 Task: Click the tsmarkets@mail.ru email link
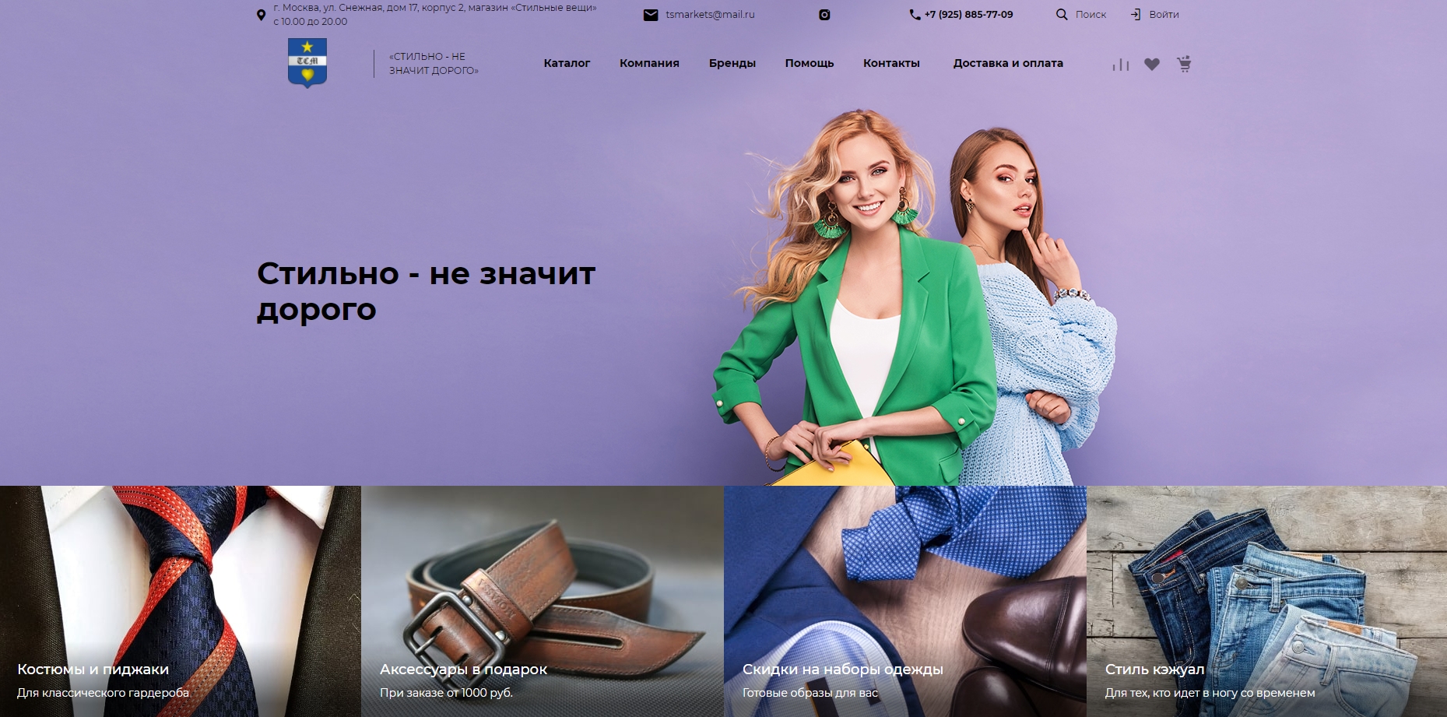coord(710,15)
